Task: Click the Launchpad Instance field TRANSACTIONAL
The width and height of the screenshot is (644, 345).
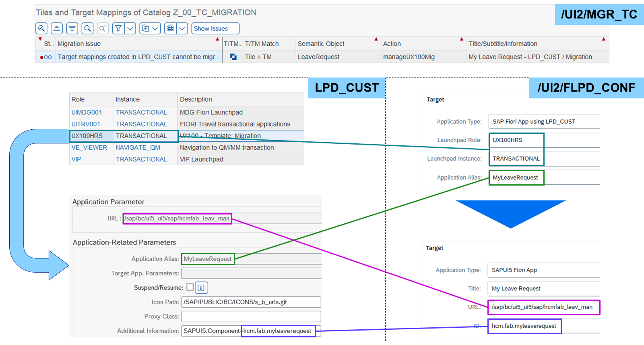Action: pyautogui.click(x=544, y=159)
